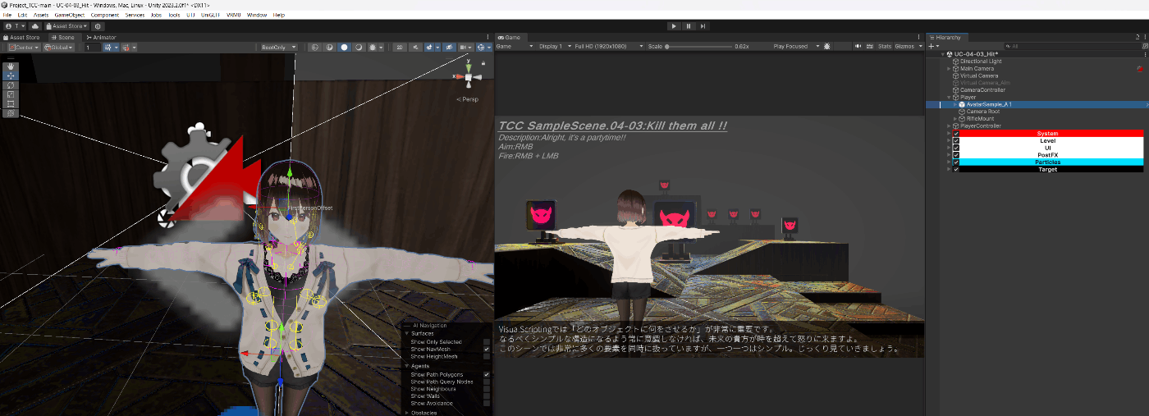
Task: Click the Hierarchy add plus button
Action: click(x=932, y=46)
